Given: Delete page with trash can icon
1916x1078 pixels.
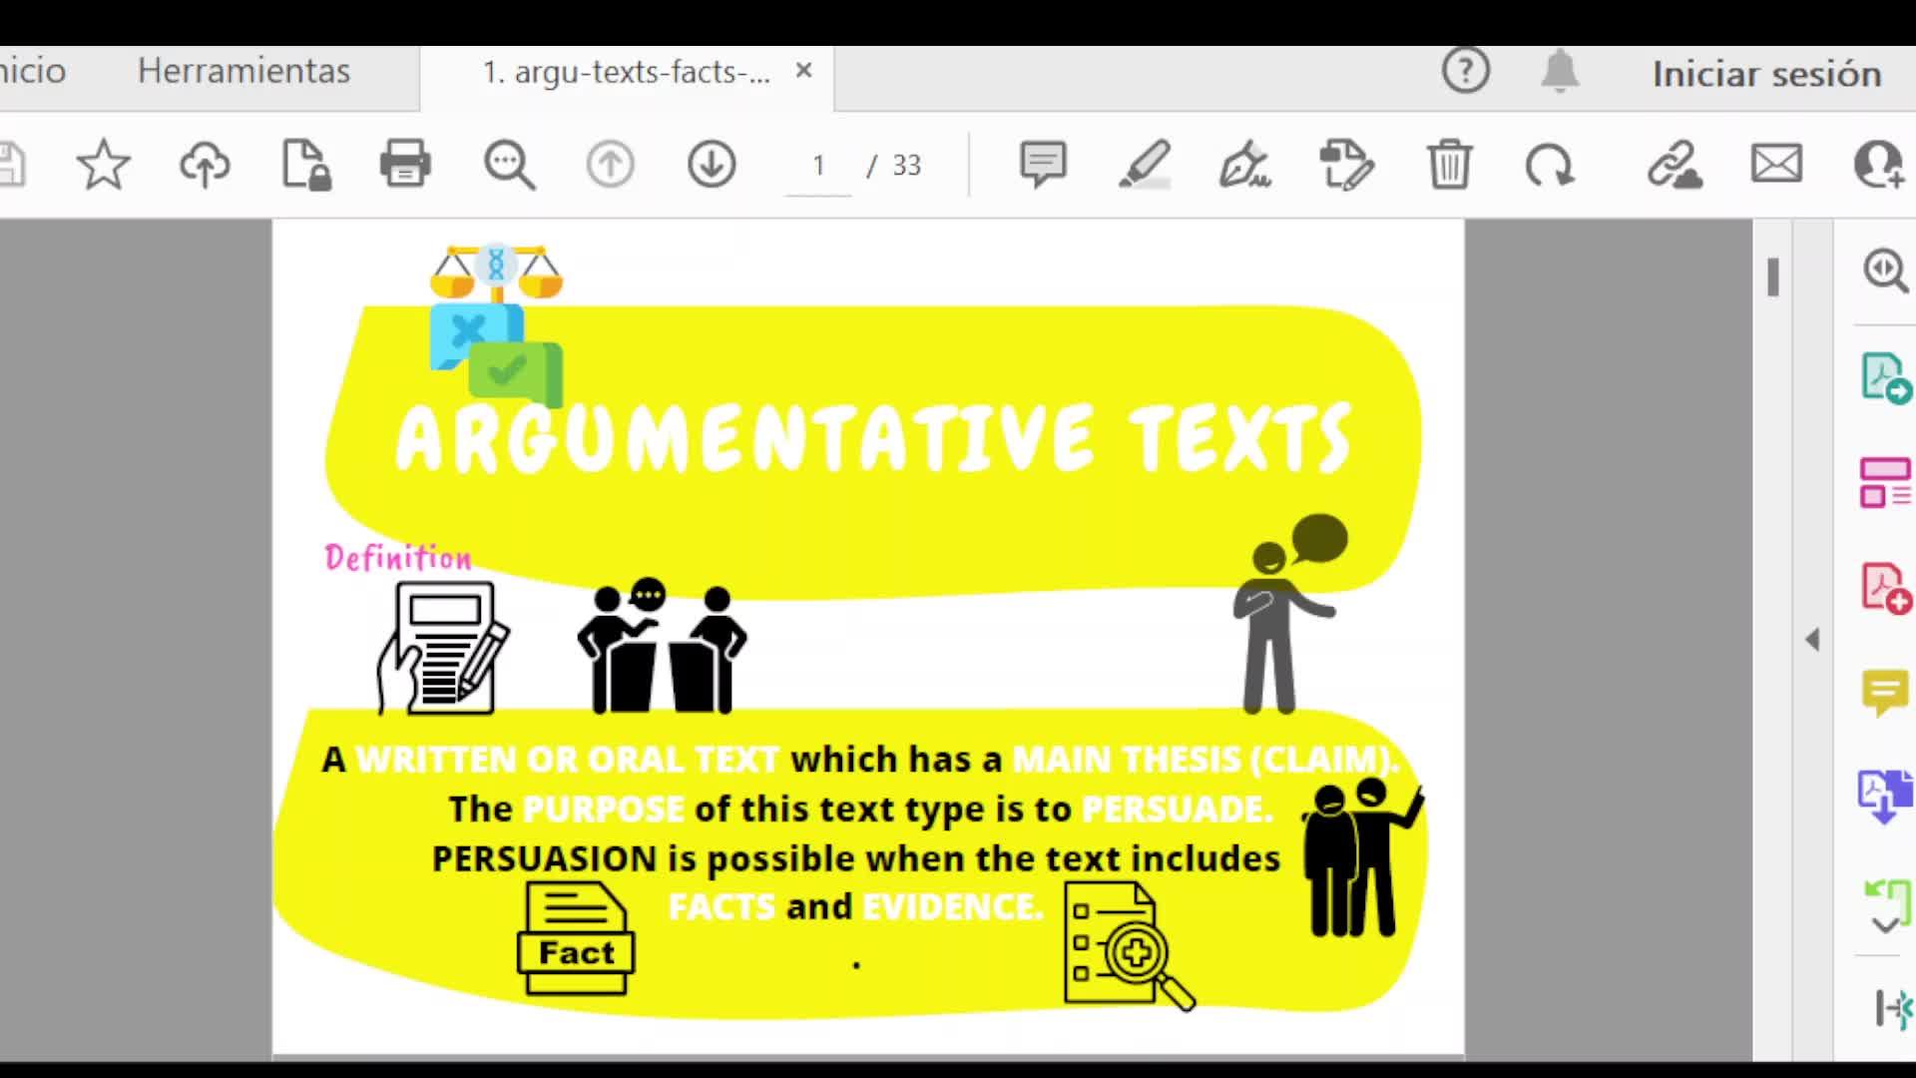Looking at the screenshot, I should (x=1449, y=165).
